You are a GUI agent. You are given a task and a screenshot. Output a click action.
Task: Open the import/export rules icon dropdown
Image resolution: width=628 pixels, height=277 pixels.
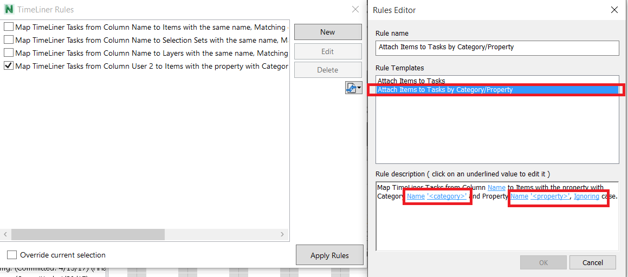pos(354,88)
